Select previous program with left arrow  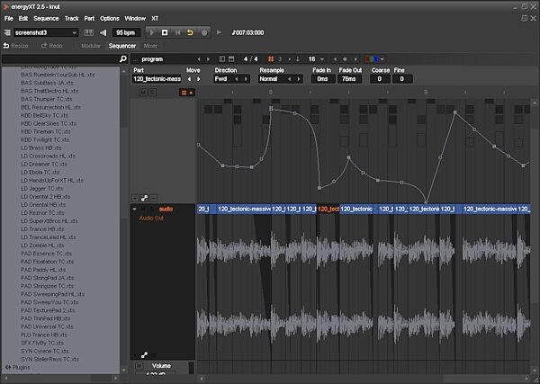pyautogui.click(x=199, y=59)
